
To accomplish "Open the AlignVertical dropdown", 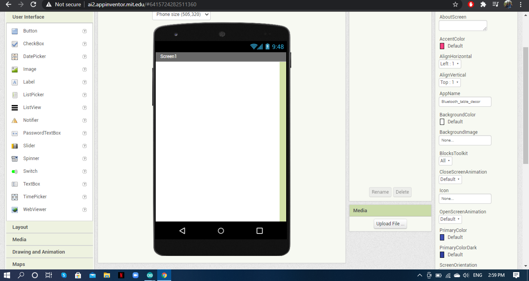I will 450,82.
